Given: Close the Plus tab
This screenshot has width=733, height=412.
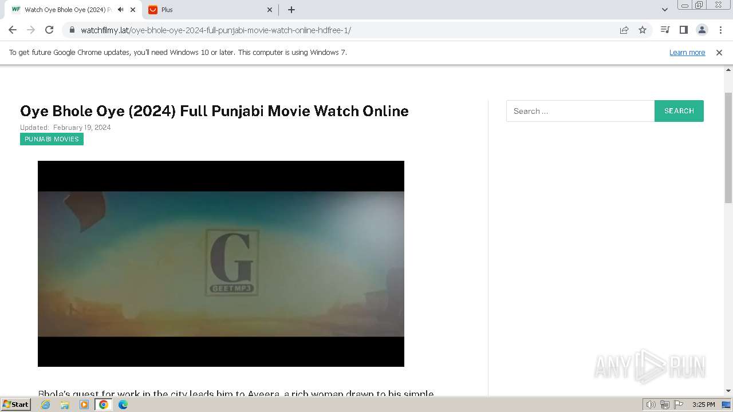Looking at the screenshot, I should click(x=270, y=10).
